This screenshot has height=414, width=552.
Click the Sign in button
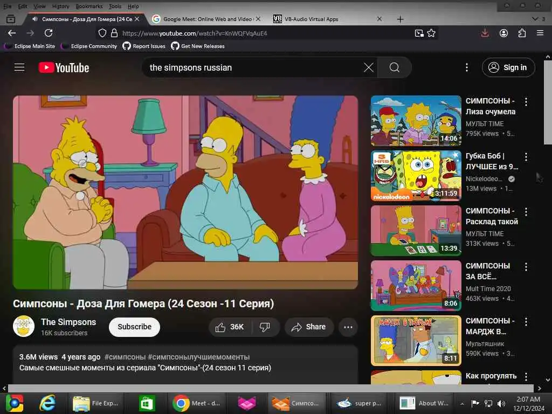coord(508,67)
